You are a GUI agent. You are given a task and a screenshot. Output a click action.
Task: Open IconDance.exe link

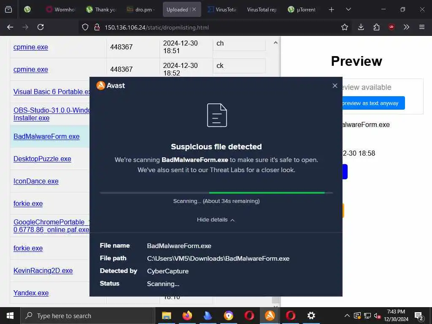(36, 181)
